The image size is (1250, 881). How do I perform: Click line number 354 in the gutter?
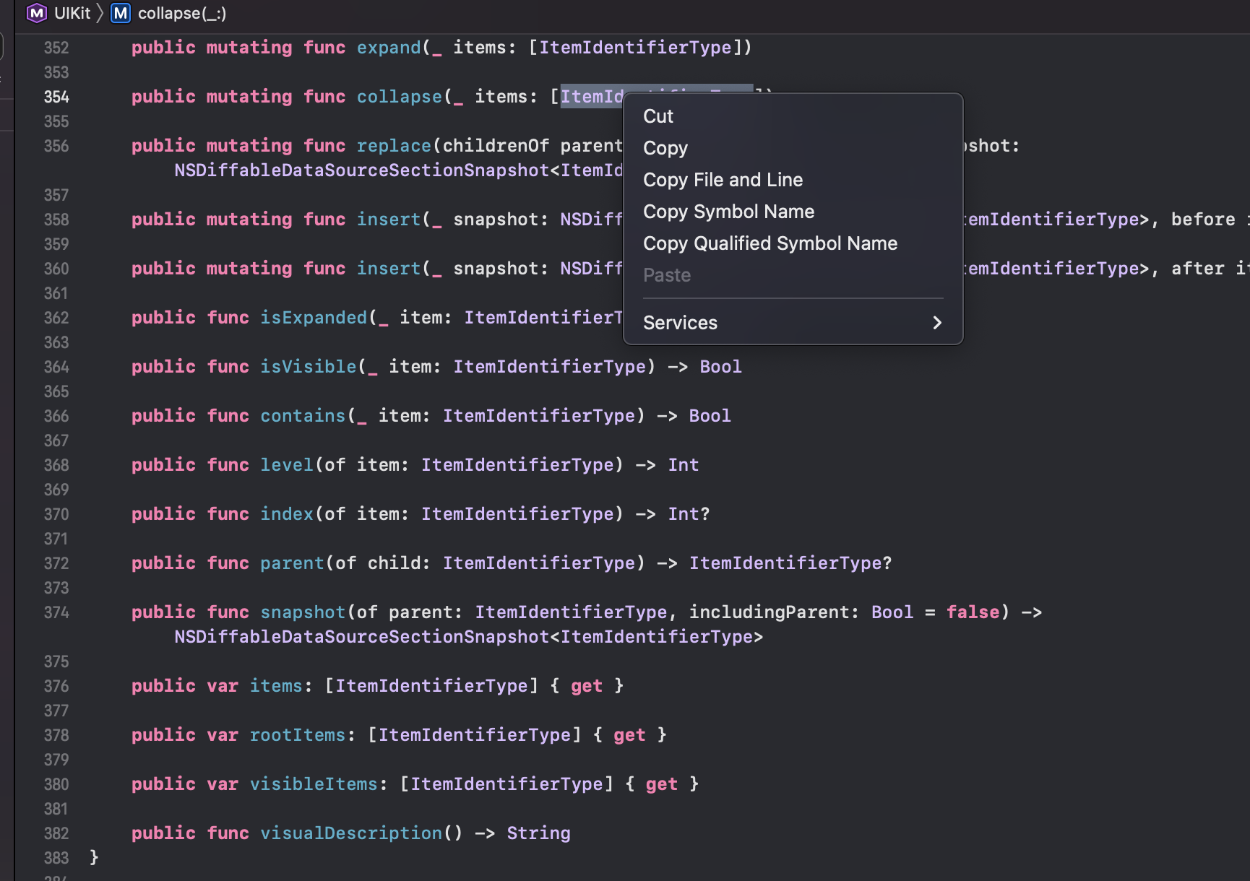pos(56,97)
